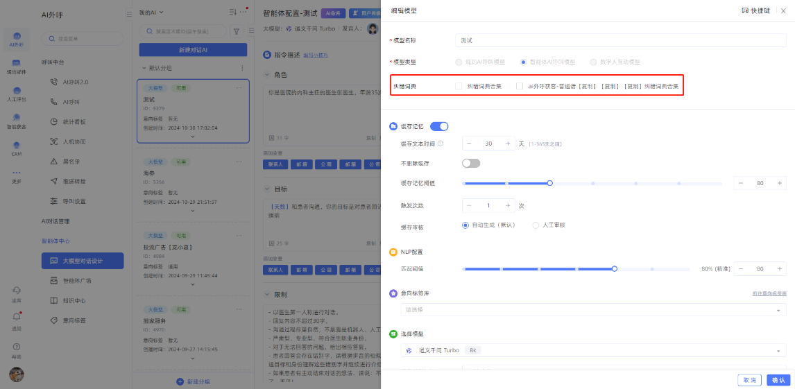This screenshot has height=389, width=795.
Task: Open 大模型对话设计 menu item
Action: (82, 261)
